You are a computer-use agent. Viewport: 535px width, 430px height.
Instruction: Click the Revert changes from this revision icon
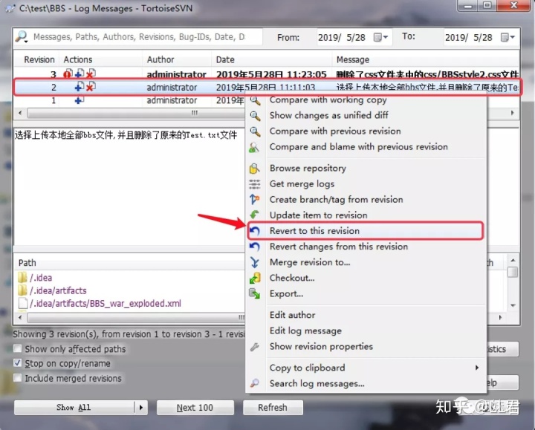pos(255,247)
